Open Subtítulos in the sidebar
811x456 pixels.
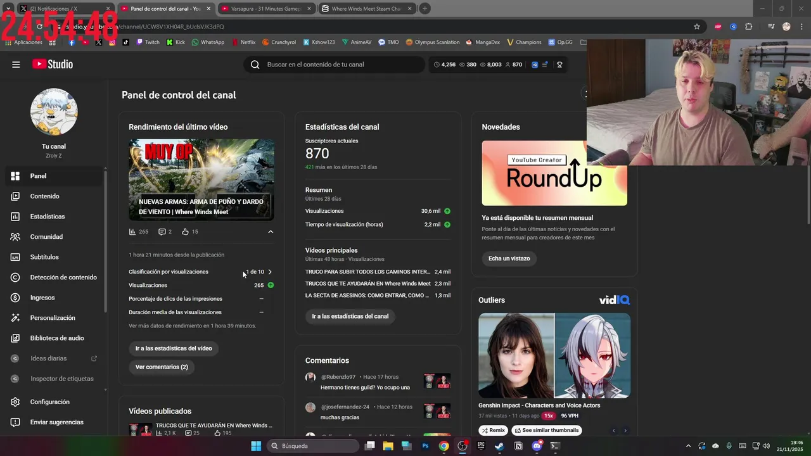tap(54, 257)
